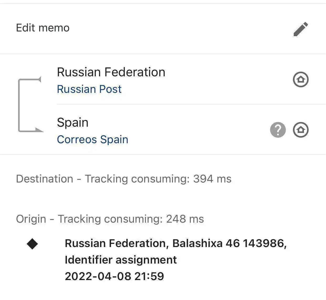
Task: Open the Russian Post link
Action: click(x=89, y=89)
